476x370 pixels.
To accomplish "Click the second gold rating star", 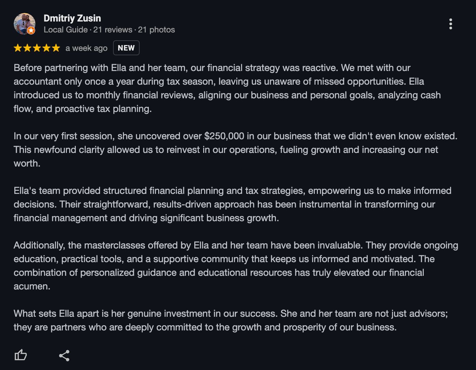I will click(x=27, y=48).
